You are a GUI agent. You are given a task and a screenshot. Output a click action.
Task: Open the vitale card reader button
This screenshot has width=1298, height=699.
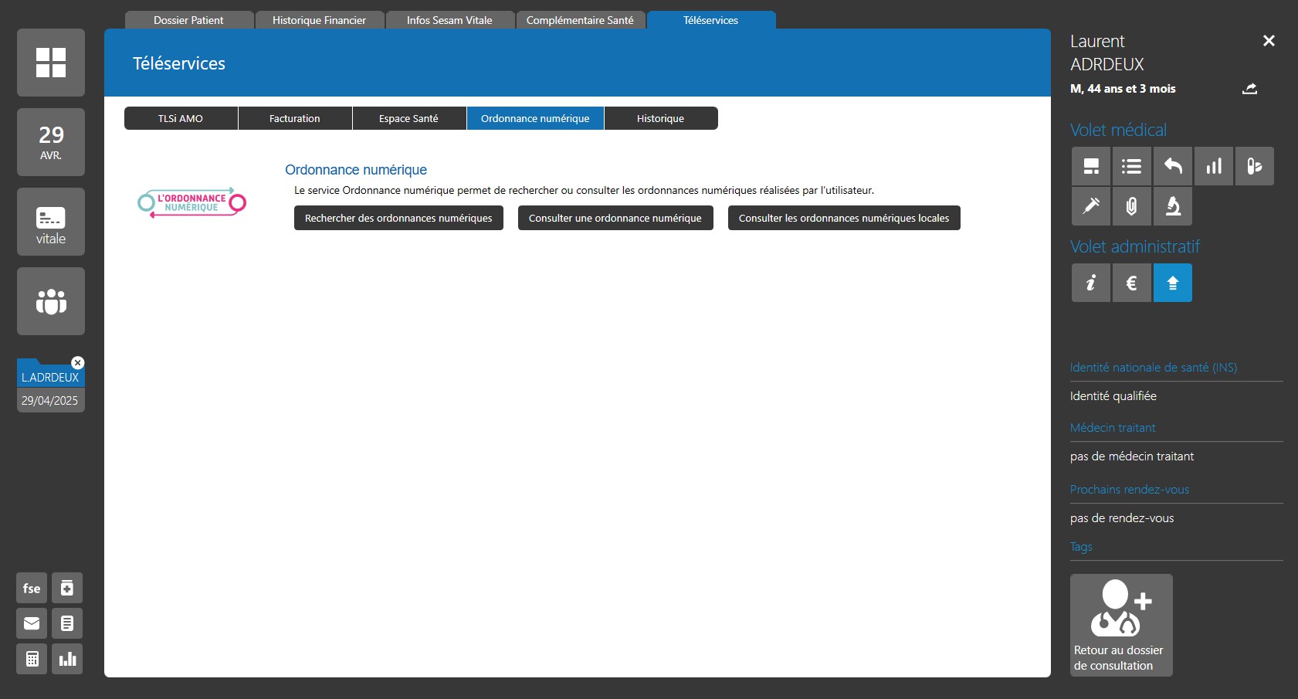pyautogui.click(x=51, y=222)
